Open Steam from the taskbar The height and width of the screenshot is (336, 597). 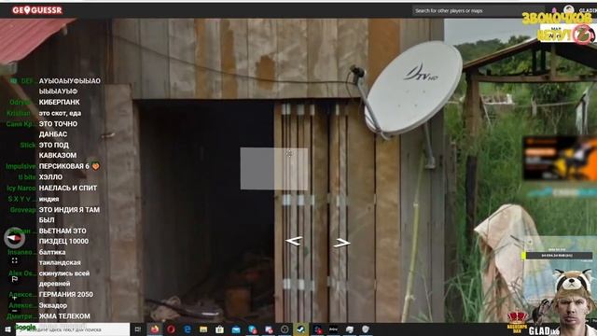pos(300,329)
